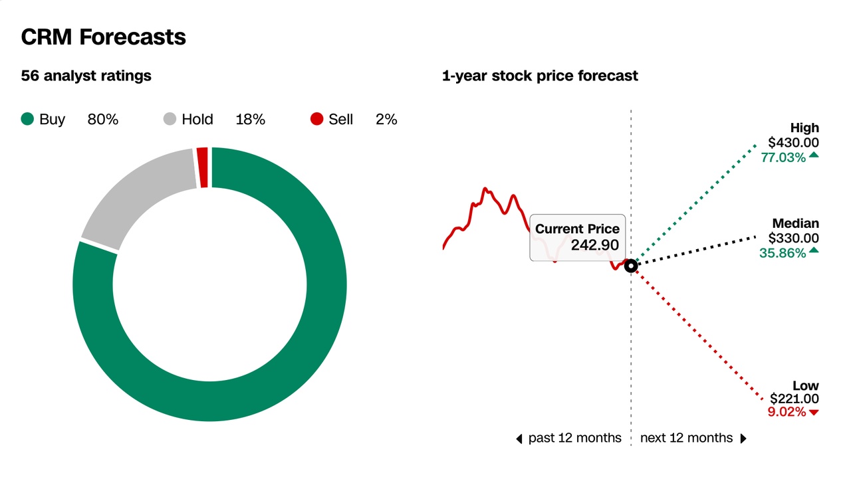The image size is (851, 483).
Task: Click the left arrow before past 12 months
Action: click(x=519, y=438)
